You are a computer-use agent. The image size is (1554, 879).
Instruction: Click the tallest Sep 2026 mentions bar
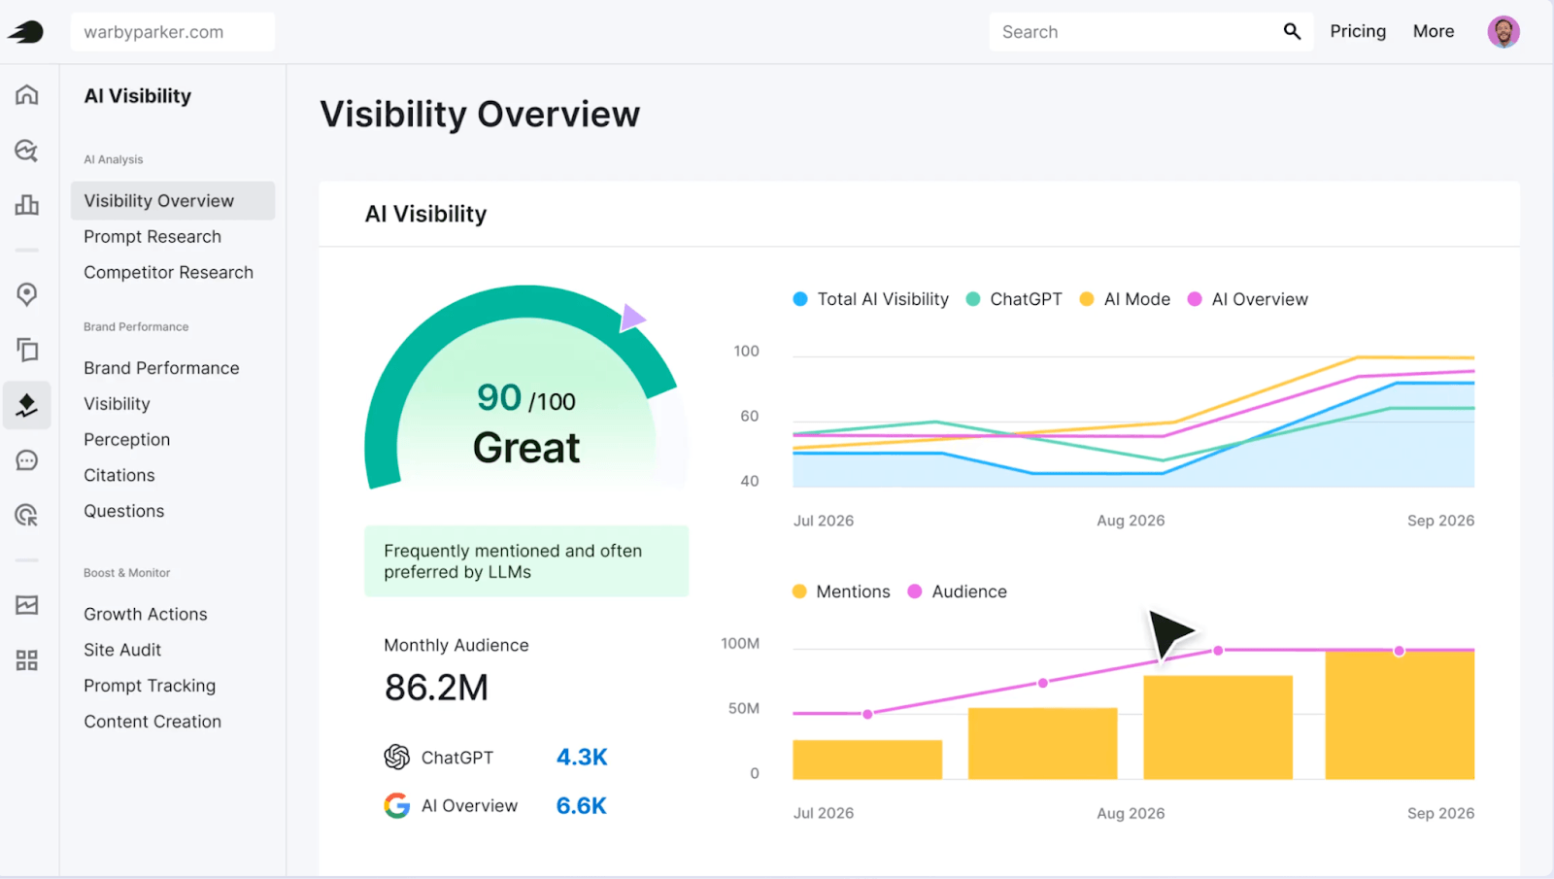(x=1400, y=715)
